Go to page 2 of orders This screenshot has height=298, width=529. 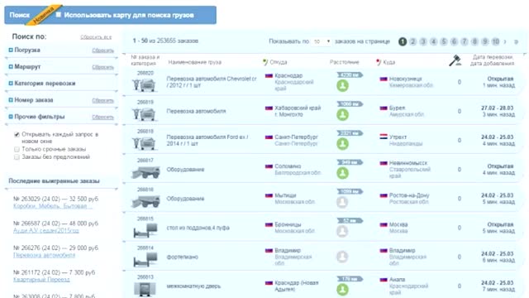tap(412, 41)
